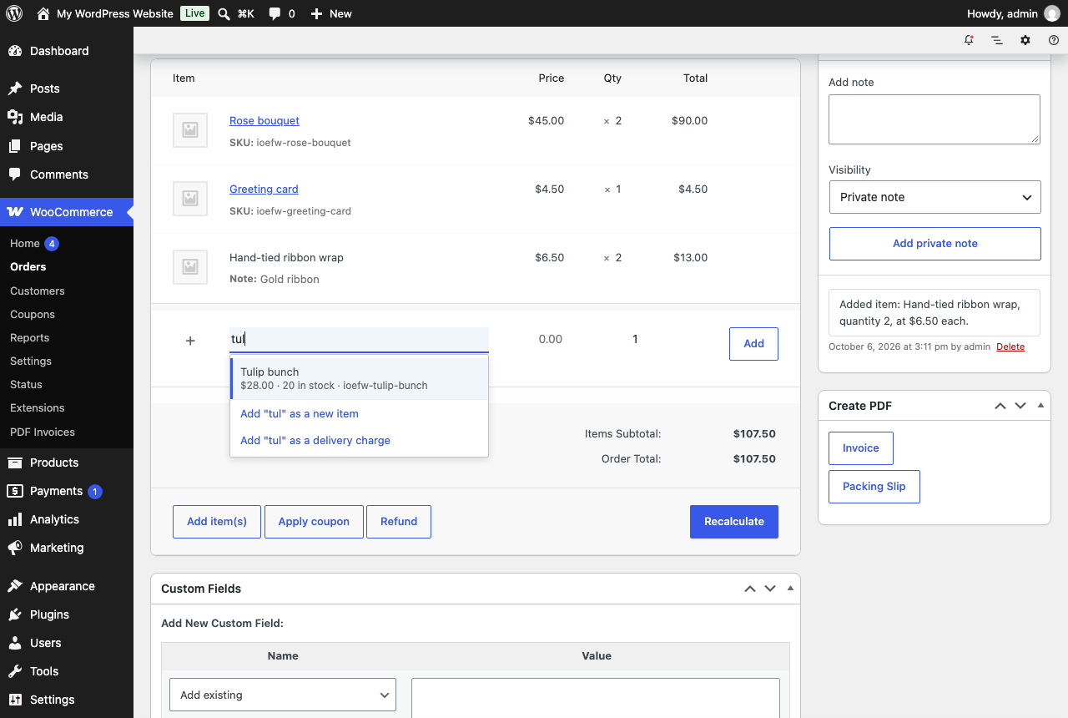Open Appearance in the sidebar

pyautogui.click(x=67, y=586)
